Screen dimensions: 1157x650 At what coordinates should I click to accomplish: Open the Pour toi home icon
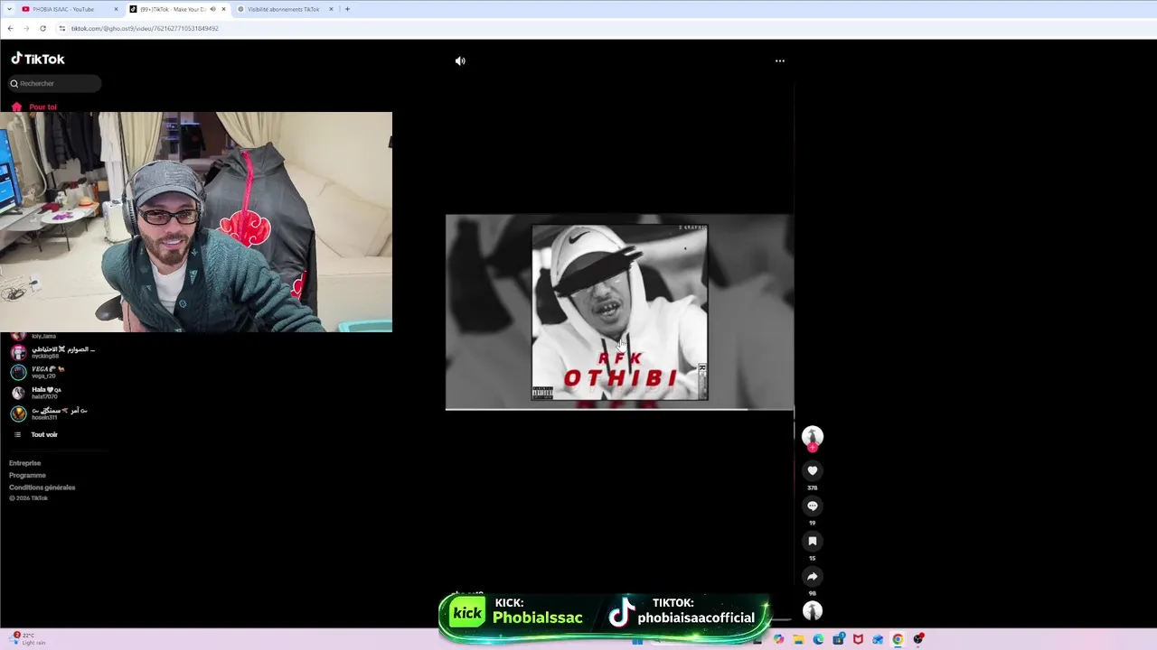(x=16, y=107)
